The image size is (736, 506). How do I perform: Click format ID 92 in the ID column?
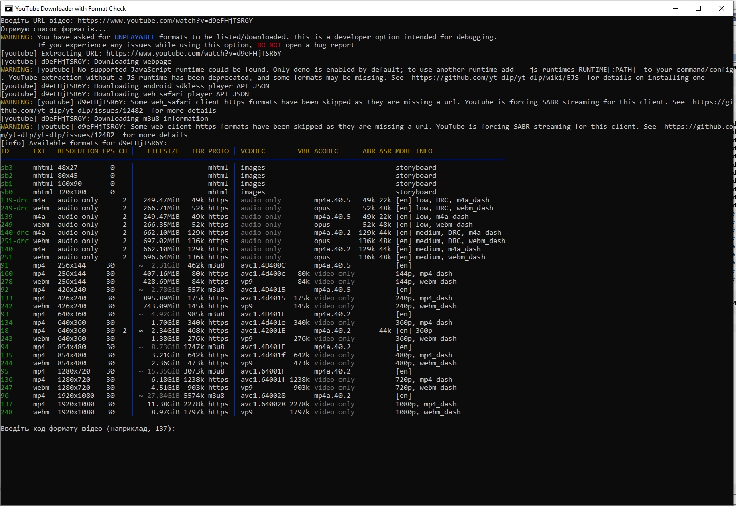coord(5,290)
